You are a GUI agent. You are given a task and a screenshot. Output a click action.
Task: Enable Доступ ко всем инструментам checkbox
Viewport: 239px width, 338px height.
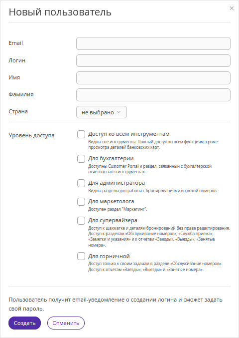[81, 134]
